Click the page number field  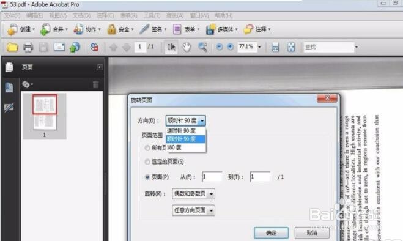tap(140, 47)
